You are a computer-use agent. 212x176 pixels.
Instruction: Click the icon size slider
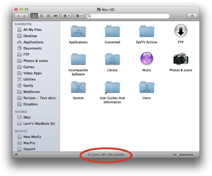183,155
